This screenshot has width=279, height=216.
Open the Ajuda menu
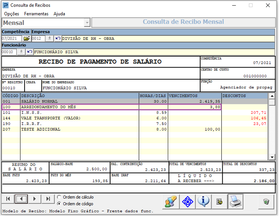point(59,14)
